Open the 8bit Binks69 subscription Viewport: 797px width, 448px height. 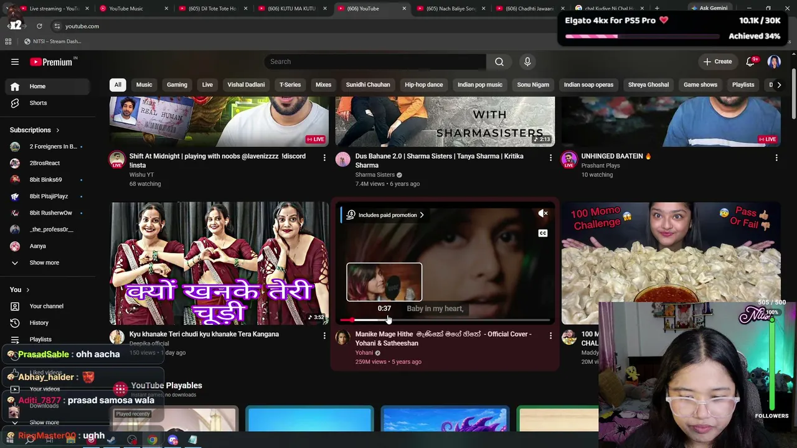pyautogui.click(x=47, y=180)
